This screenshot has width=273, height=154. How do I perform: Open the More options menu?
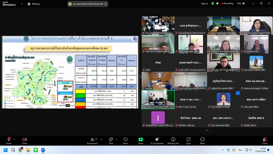[203, 140]
